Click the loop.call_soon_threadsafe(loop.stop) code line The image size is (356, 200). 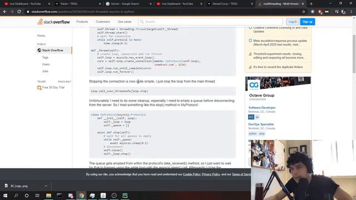coord(120,91)
